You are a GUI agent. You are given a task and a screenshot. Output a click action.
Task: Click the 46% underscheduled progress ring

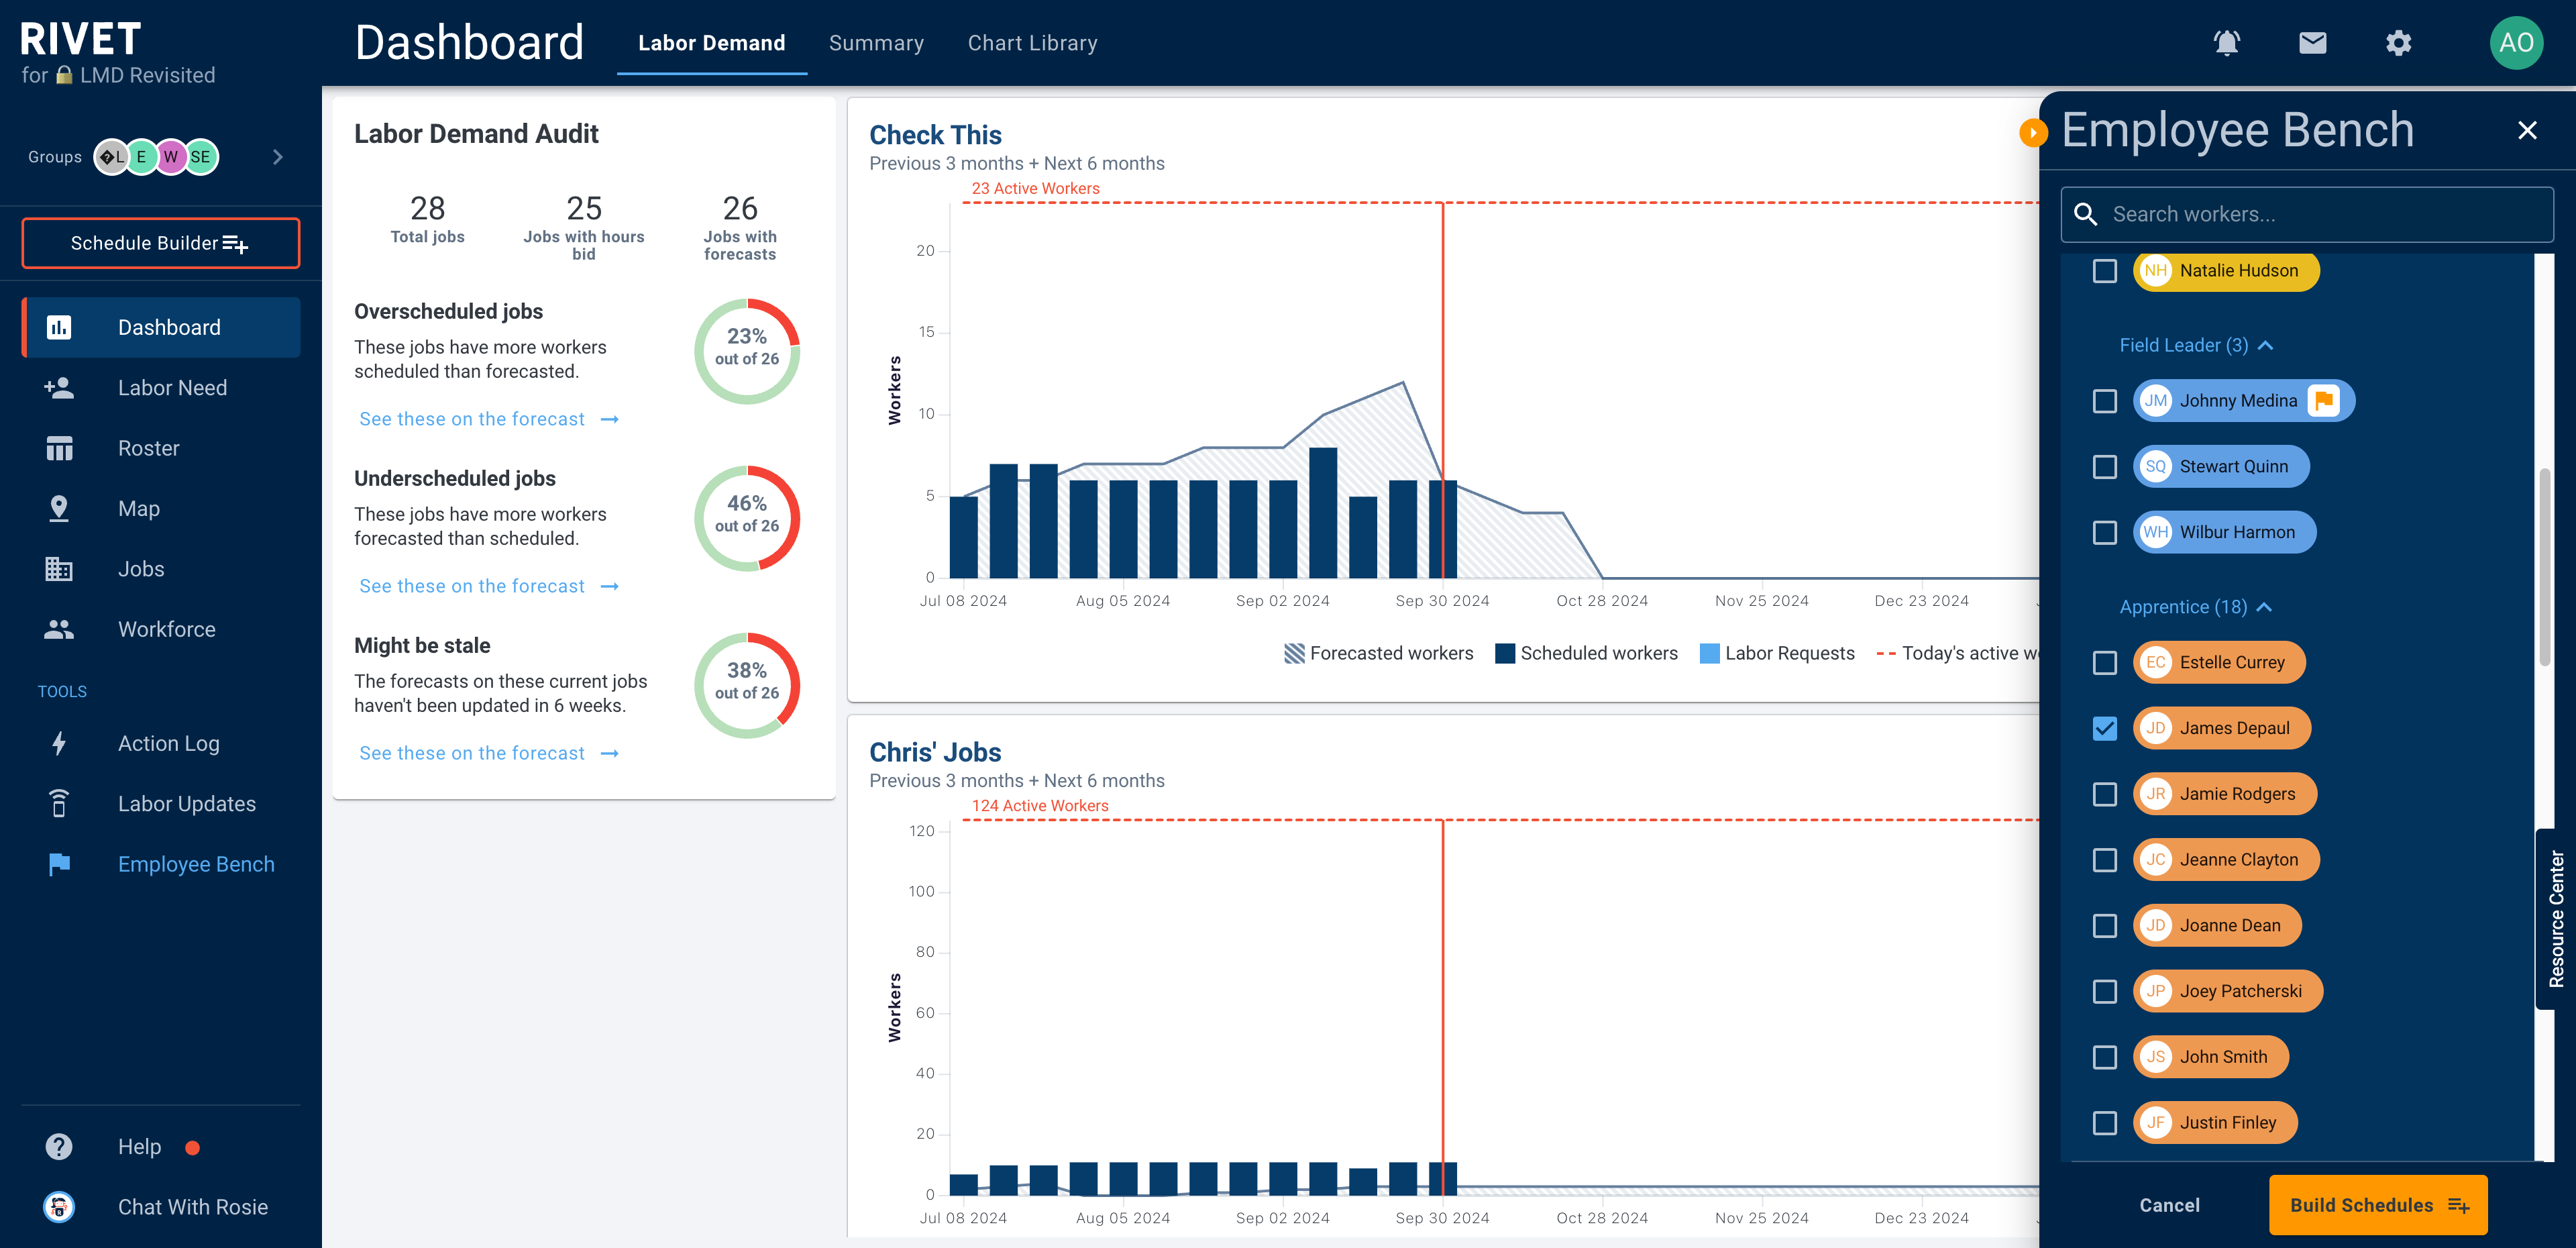pos(747,518)
